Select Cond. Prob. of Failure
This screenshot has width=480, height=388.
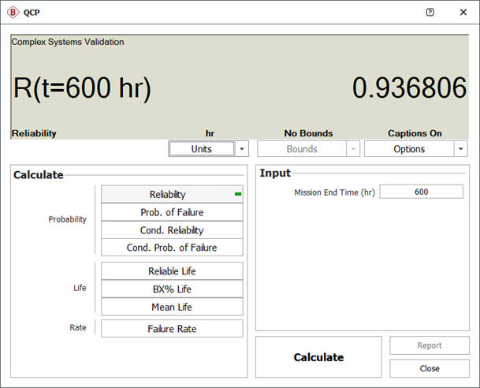[172, 248]
